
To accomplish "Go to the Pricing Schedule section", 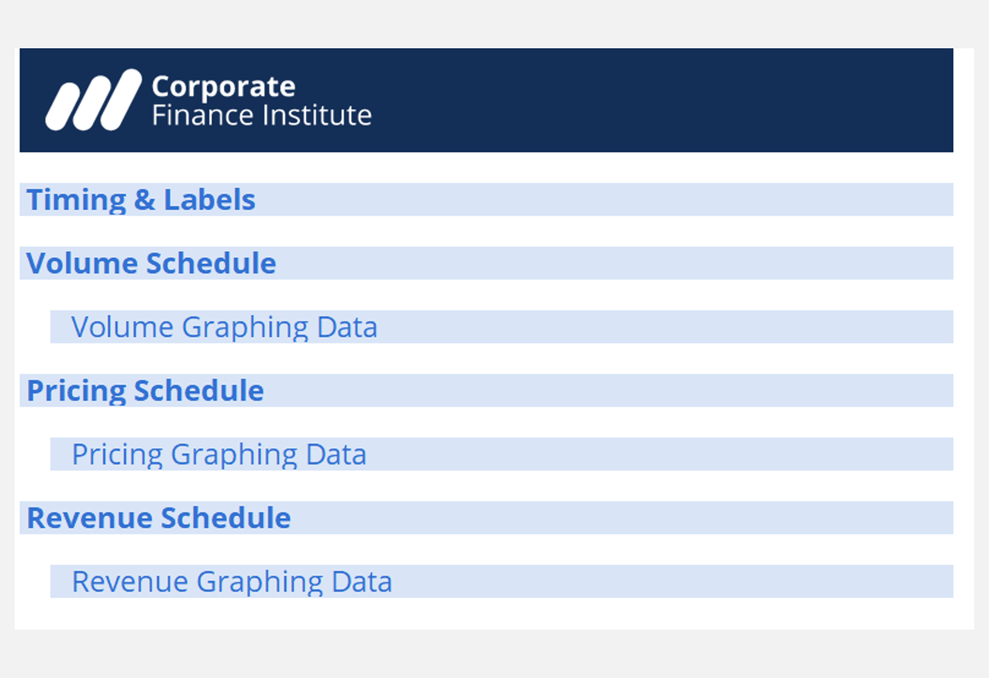I will [145, 391].
